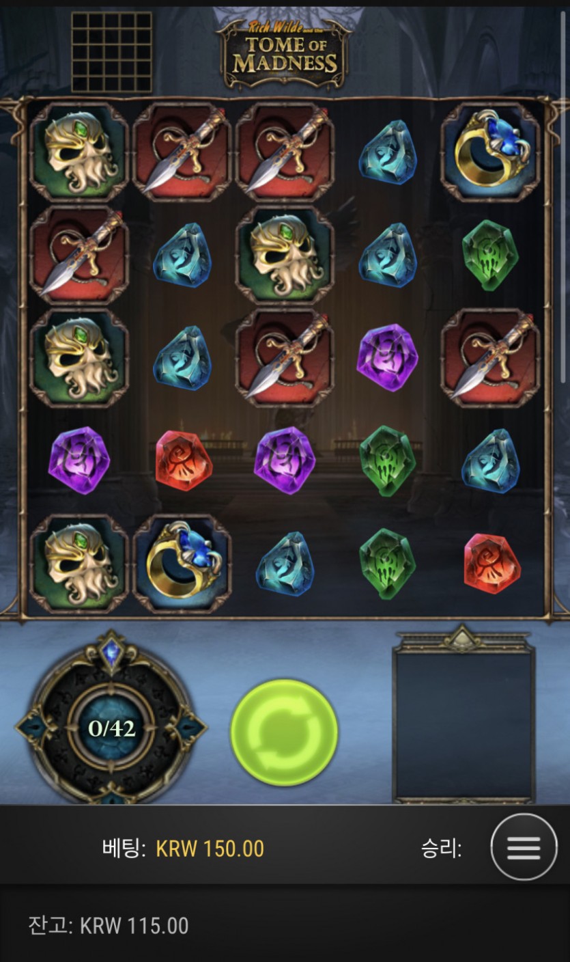Change the bet amount KRW 150.00
Screen dimensions: 570x962
click(x=210, y=849)
